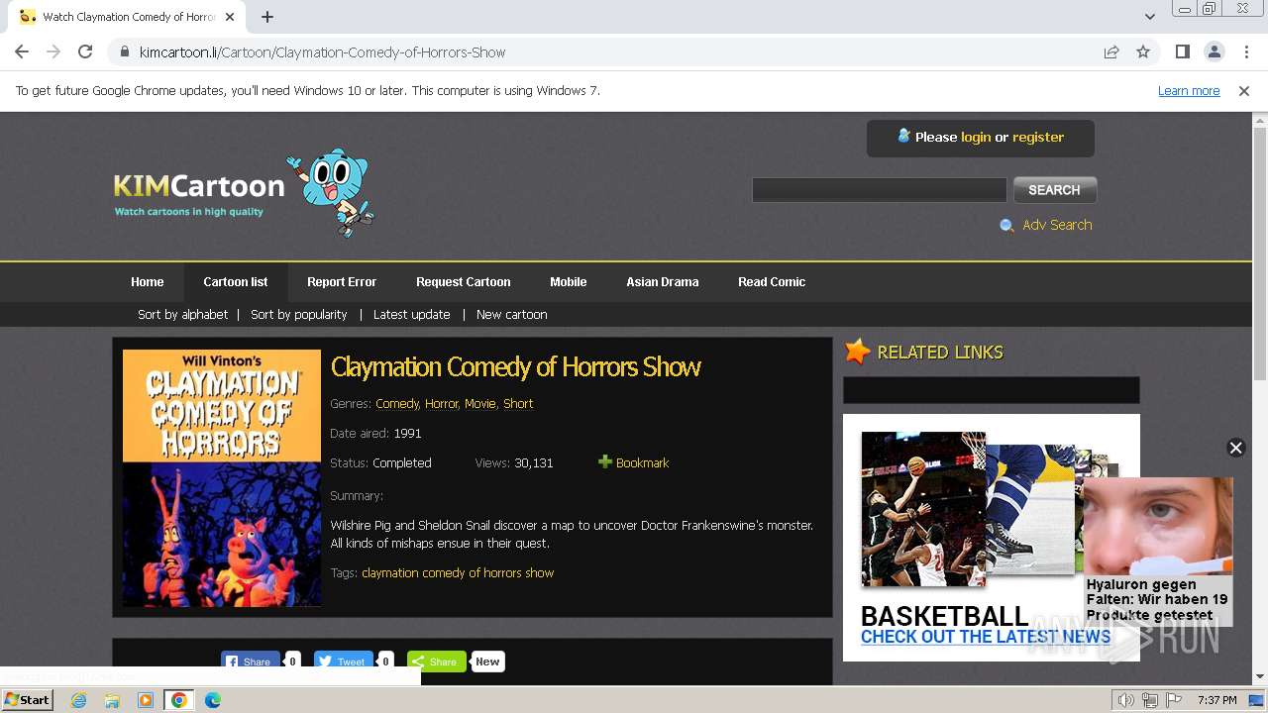Viewport: 1268px width, 713px height.
Task: Bookmark this tab with the star icon
Action: point(1143,51)
